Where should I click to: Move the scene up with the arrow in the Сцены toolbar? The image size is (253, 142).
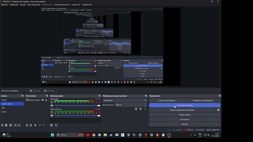[15, 125]
